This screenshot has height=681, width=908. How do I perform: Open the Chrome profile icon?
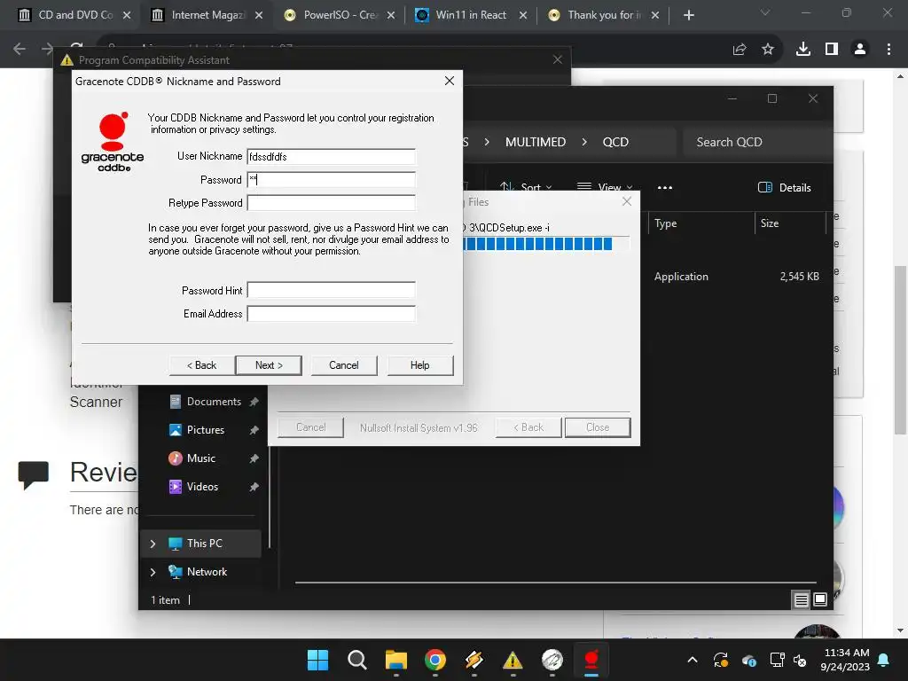point(860,50)
